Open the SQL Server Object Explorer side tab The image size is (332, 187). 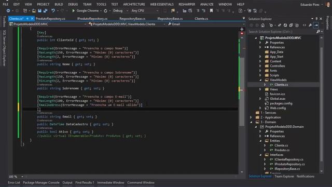[x=4, y=48]
